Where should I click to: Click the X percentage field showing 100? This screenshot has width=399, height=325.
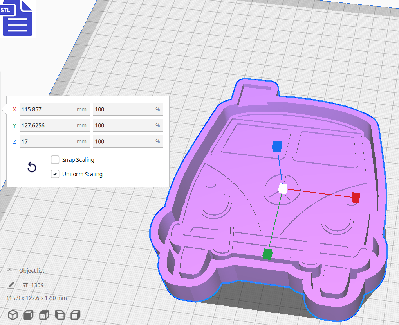point(127,109)
